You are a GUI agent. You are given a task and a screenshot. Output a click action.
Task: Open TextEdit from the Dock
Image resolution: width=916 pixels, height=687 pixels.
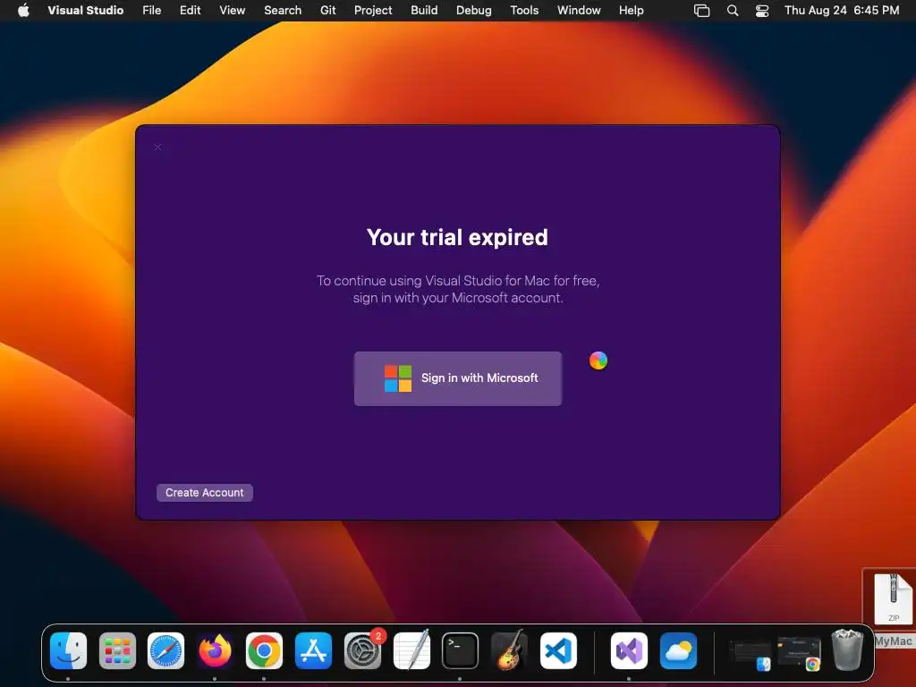pyautogui.click(x=411, y=650)
